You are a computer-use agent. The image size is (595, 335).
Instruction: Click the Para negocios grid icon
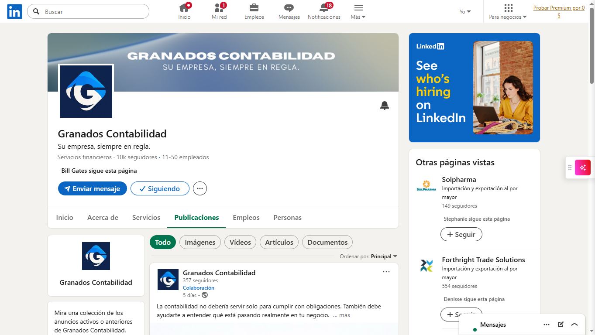tap(508, 8)
